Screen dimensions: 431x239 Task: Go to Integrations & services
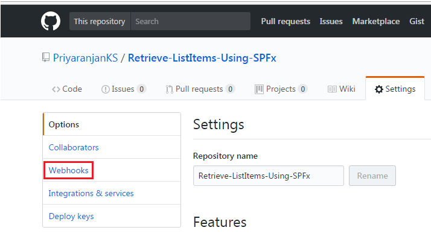coord(91,193)
